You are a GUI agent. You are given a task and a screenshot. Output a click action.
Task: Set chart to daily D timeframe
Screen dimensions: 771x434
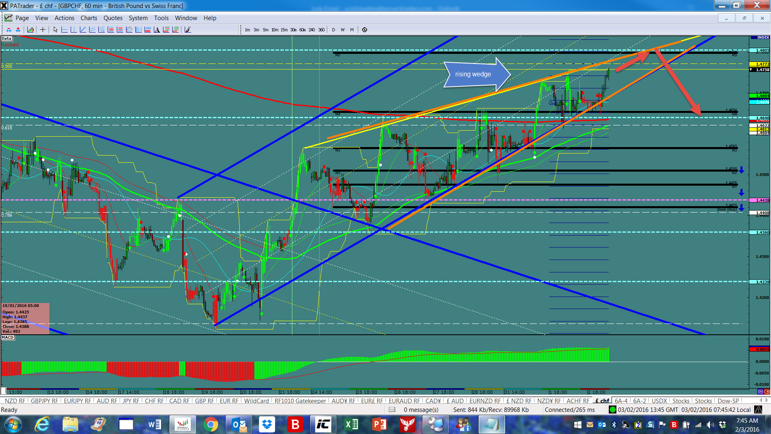[x=333, y=30]
